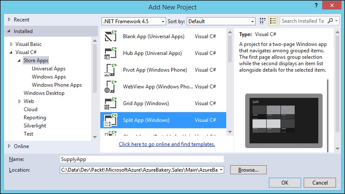Switch to small icons view
This screenshot has height=194, width=345.
point(263,21)
